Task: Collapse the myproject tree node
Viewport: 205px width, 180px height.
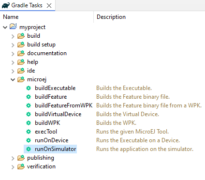Action: [x=5, y=27]
